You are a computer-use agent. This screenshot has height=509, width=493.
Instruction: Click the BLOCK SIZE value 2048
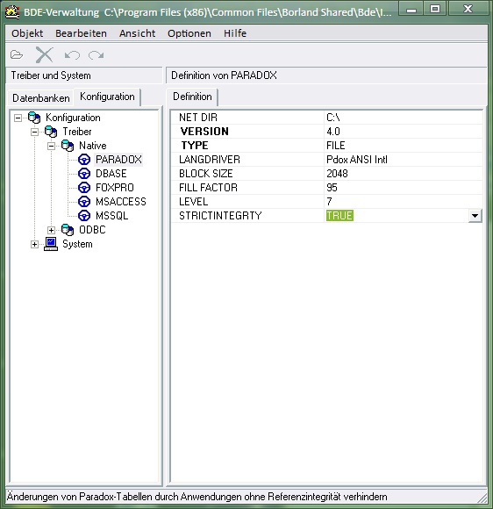tap(337, 174)
